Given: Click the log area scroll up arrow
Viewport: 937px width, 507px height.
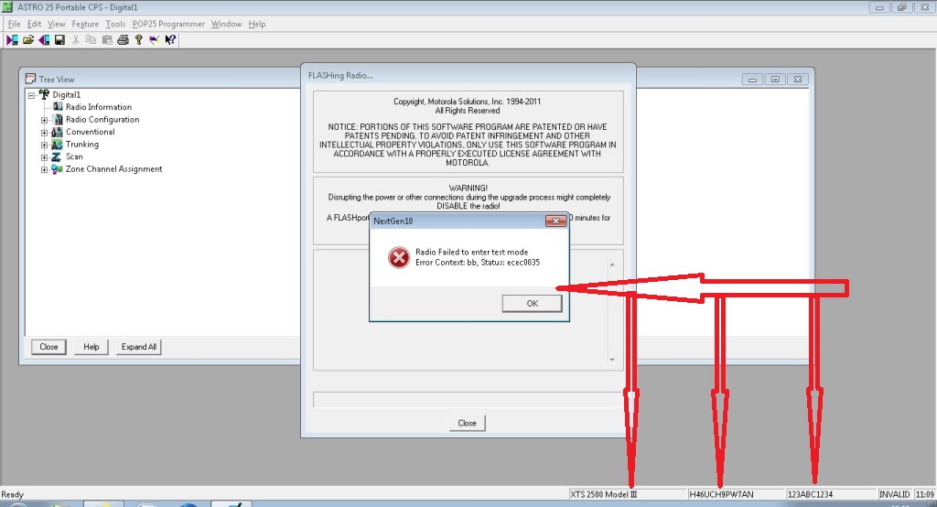Looking at the screenshot, I should pos(612,264).
